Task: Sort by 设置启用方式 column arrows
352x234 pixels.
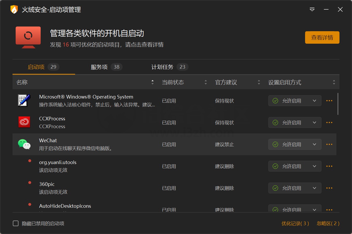Action: [x=334, y=82]
